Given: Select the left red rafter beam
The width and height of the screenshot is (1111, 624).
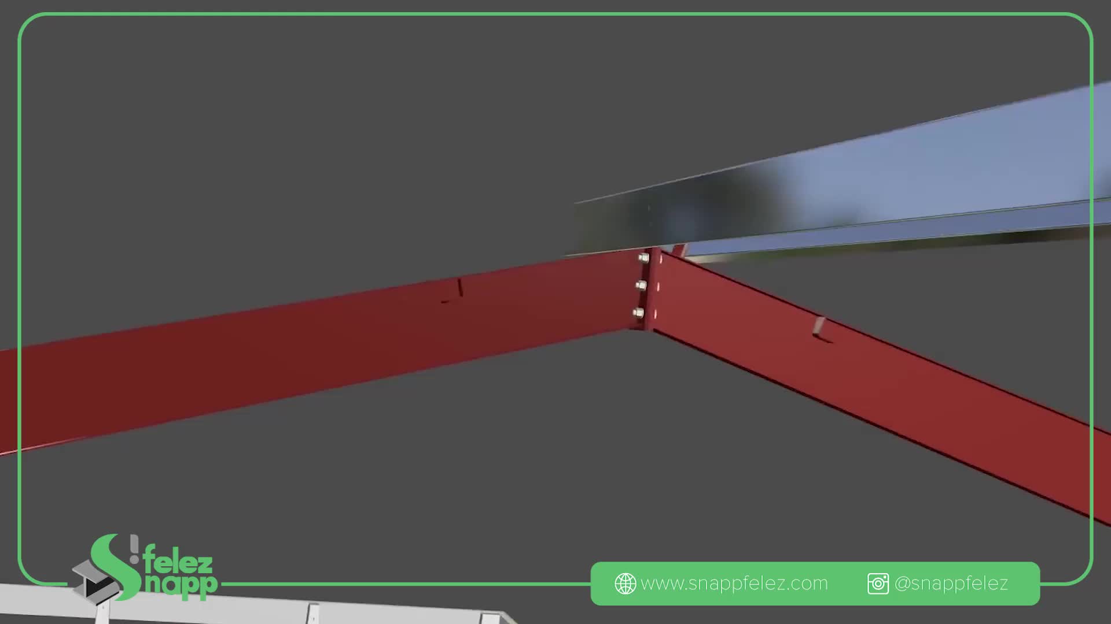Looking at the screenshot, I should (x=289, y=352).
